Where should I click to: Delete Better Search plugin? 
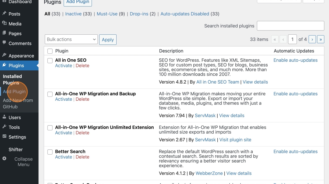(x=83, y=157)
